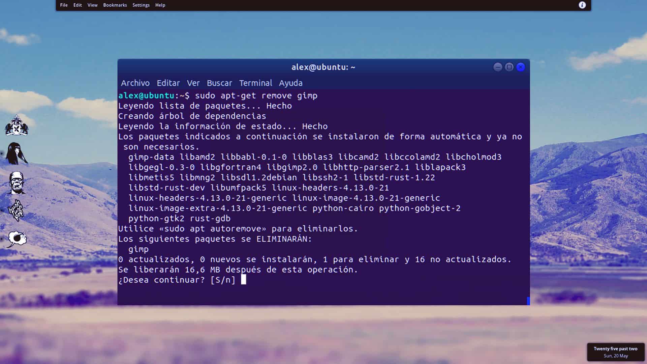Screen dimensions: 647x364
Task: Open the Settings menu on the top bar
Action: pyautogui.click(x=141, y=5)
